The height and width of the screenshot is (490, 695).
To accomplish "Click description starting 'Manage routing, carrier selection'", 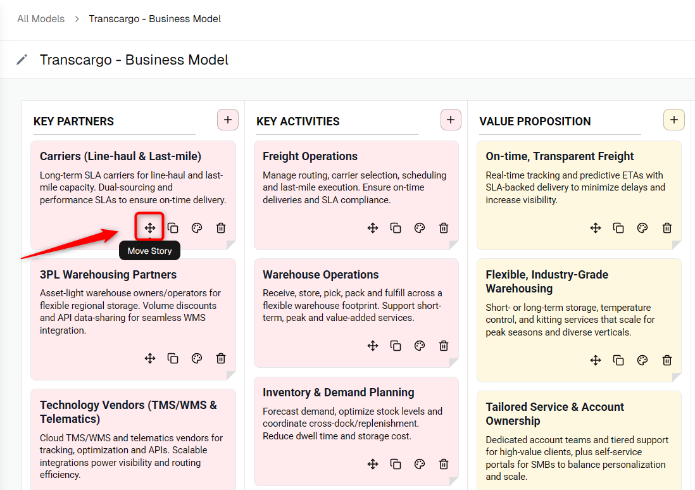I will [354, 187].
